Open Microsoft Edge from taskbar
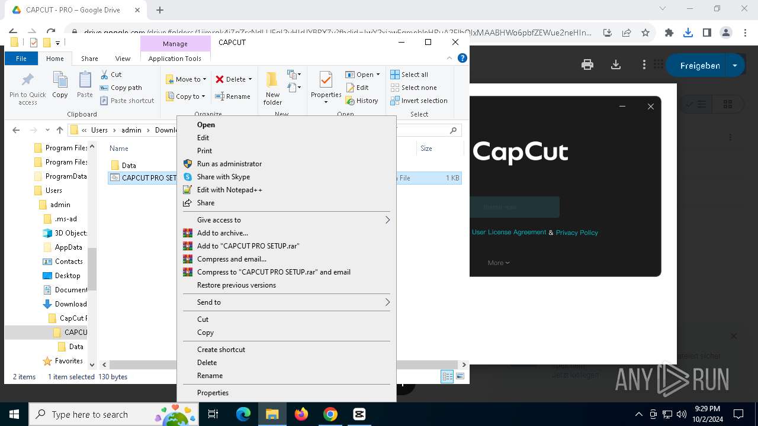The image size is (758, 426). point(243,414)
